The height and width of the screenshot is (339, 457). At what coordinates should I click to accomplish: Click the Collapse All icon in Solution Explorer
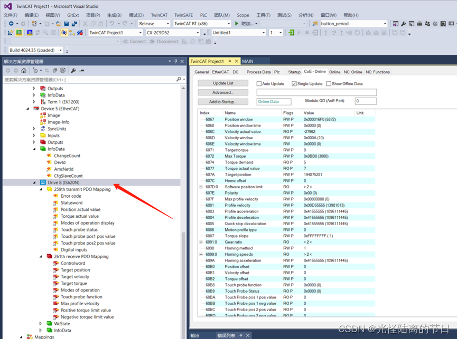tap(54, 70)
